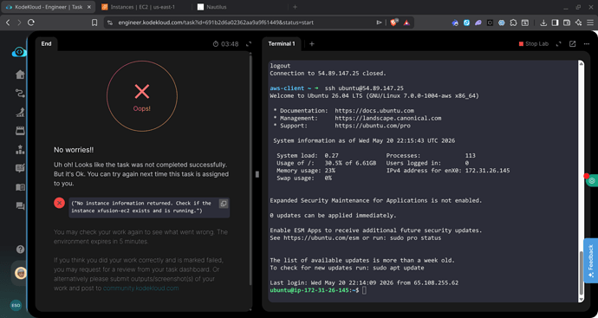Open the leaderboard podium icon
The image size is (598, 318).
pyautogui.click(x=20, y=149)
